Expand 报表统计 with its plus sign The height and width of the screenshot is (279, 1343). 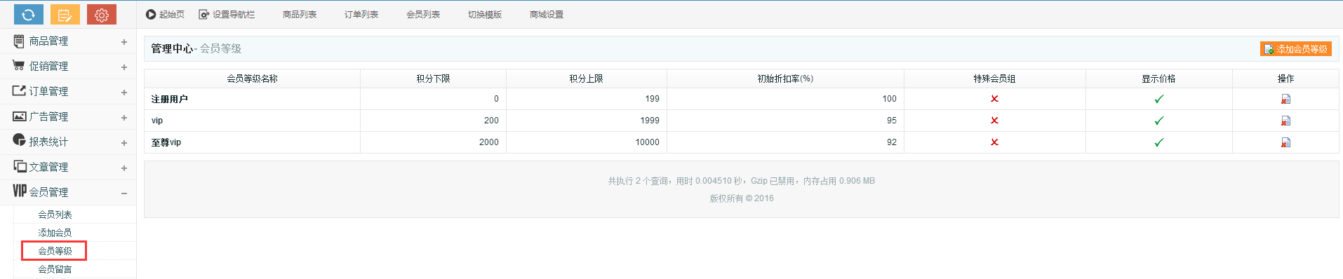[x=124, y=143]
